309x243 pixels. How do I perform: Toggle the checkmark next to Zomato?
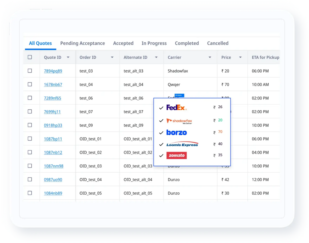pos(161,155)
